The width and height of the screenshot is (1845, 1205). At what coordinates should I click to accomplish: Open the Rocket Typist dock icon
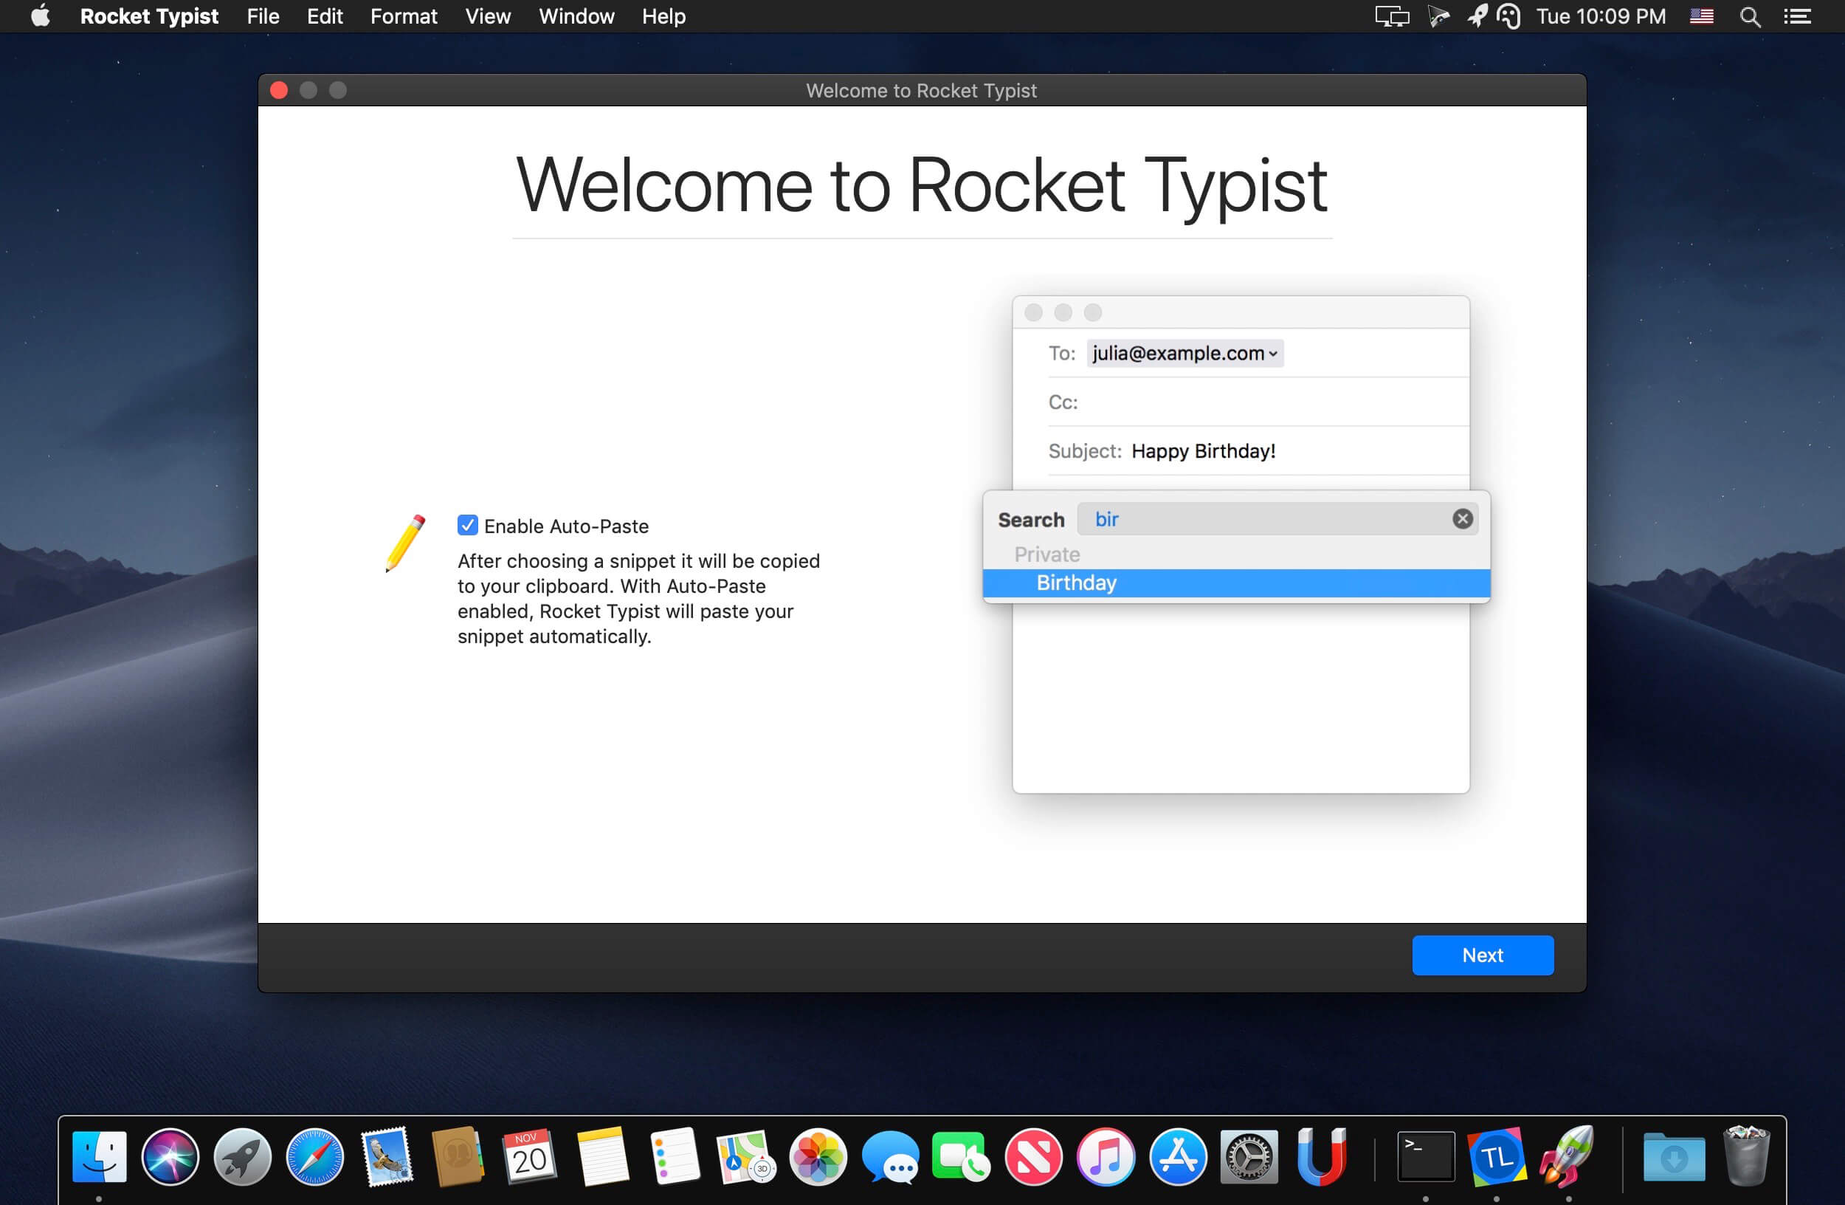pyautogui.click(x=1568, y=1157)
